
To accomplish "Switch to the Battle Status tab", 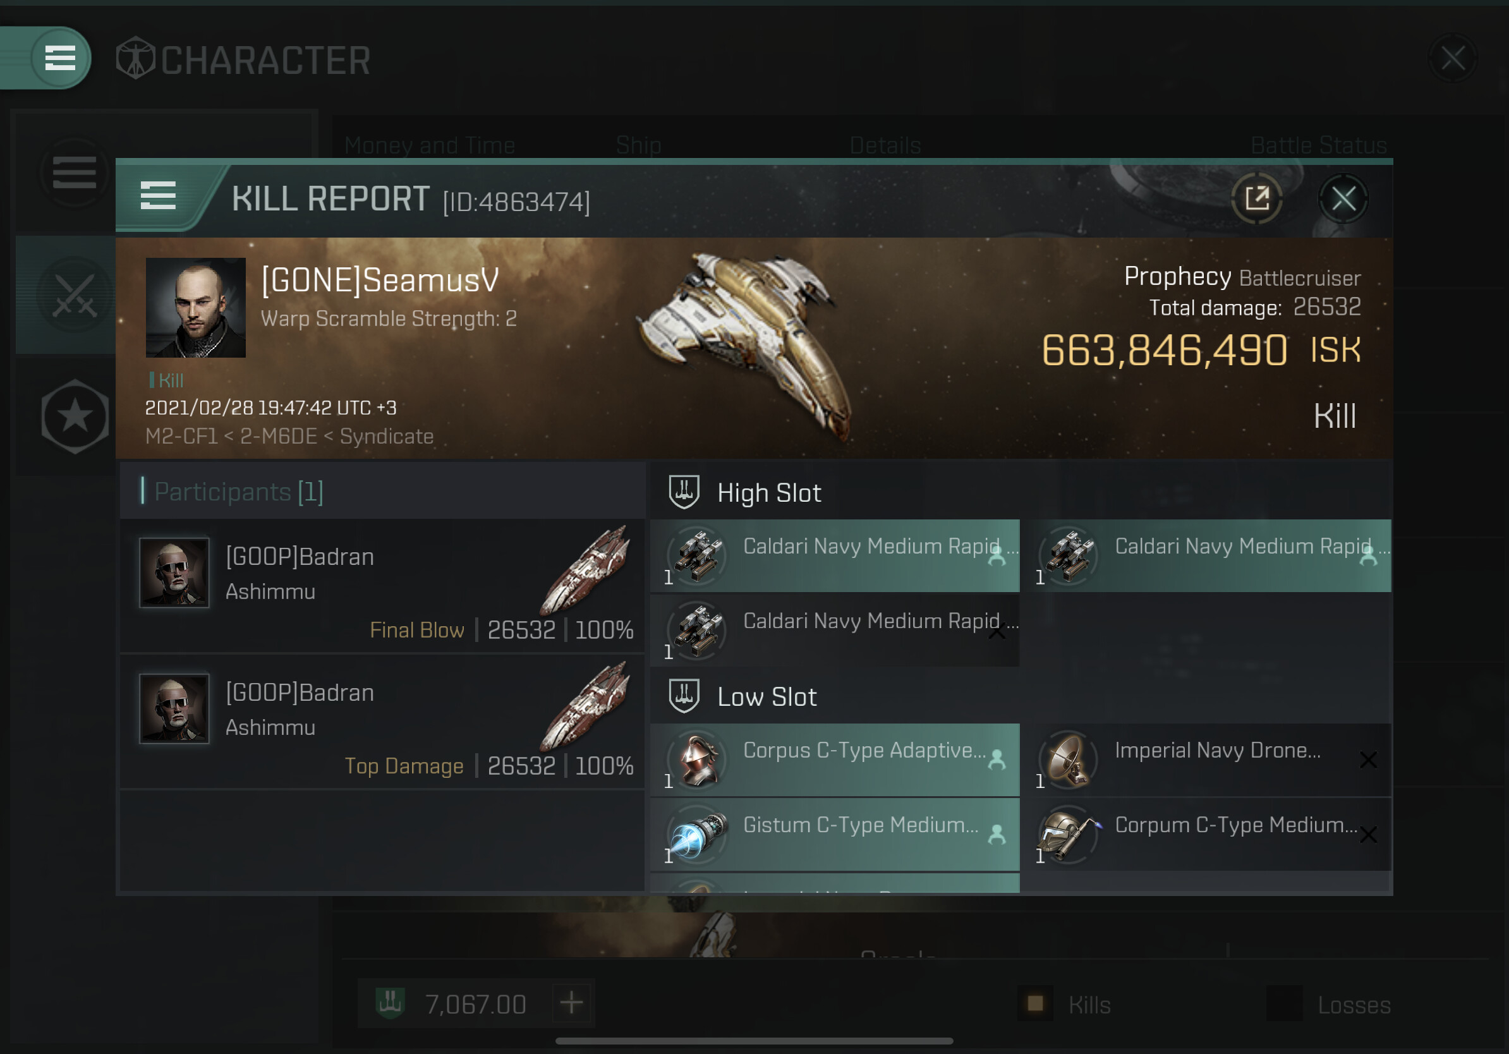I will [x=1318, y=145].
